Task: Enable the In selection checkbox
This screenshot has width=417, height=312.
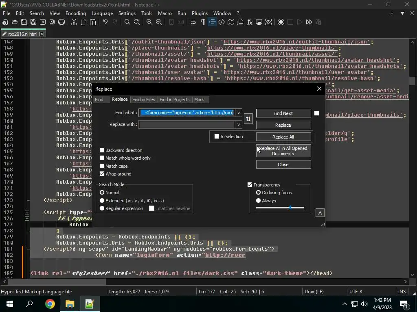Action: point(217,136)
